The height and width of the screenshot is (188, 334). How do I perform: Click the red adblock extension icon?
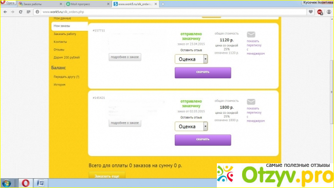click(320, 12)
